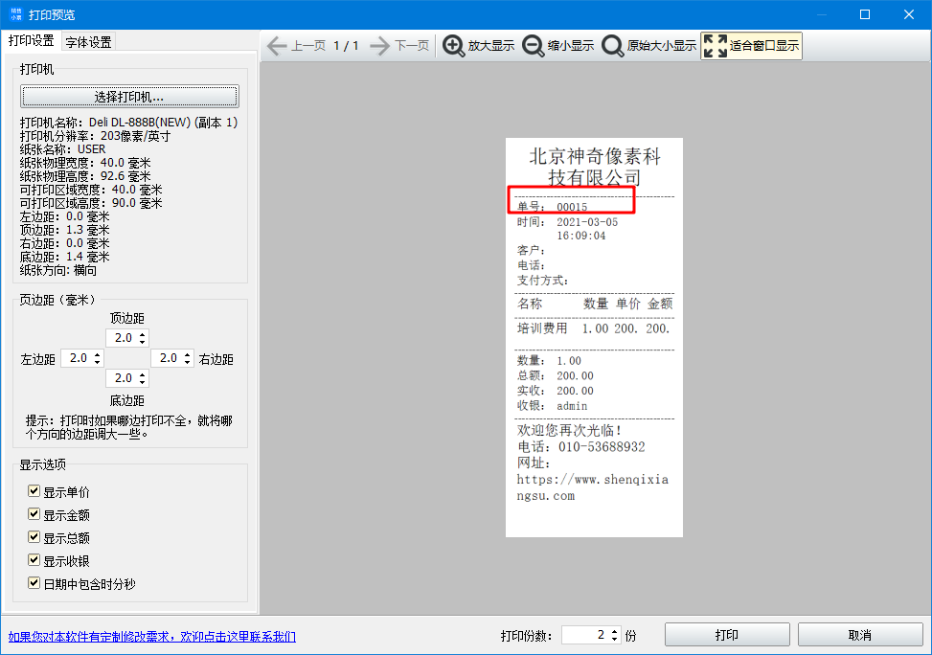Open the custom modification contact link
This screenshot has width=932, height=655.
coord(152,637)
